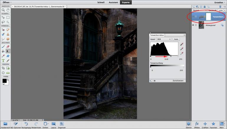This screenshot has height=129, width=227.
Task: Hide the Tonwertkorrektur adjustment layer
Action: click(x=193, y=16)
